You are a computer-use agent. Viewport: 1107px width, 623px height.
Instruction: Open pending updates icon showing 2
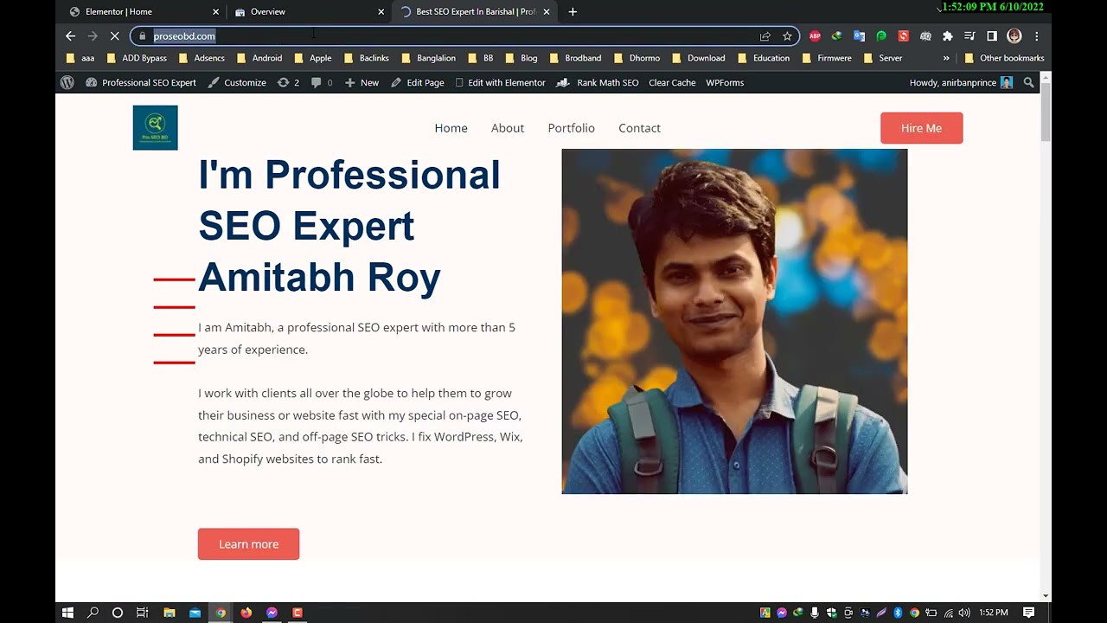[288, 82]
